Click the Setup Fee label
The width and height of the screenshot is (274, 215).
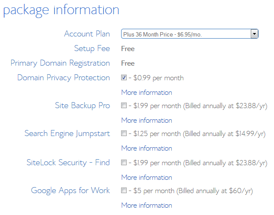pyautogui.click(x=92, y=48)
